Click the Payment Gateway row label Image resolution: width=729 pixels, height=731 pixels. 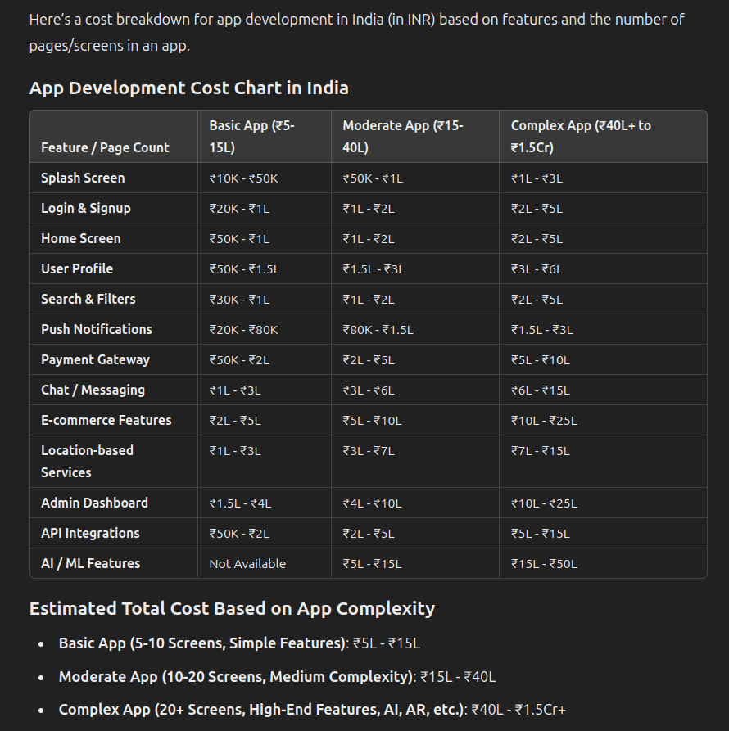[95, 360]
